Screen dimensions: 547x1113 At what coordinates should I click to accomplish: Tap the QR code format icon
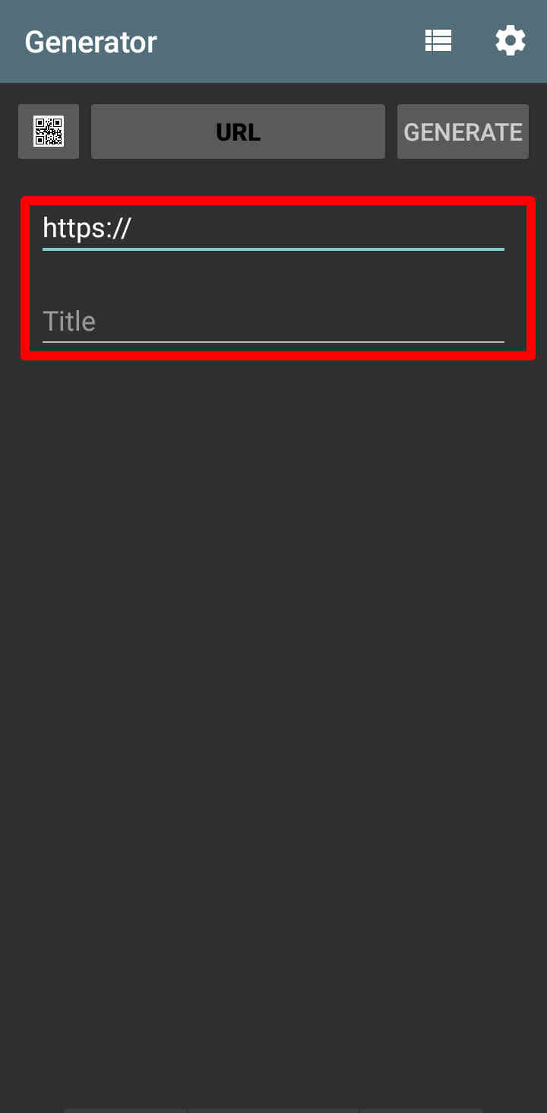pos(49,132)
